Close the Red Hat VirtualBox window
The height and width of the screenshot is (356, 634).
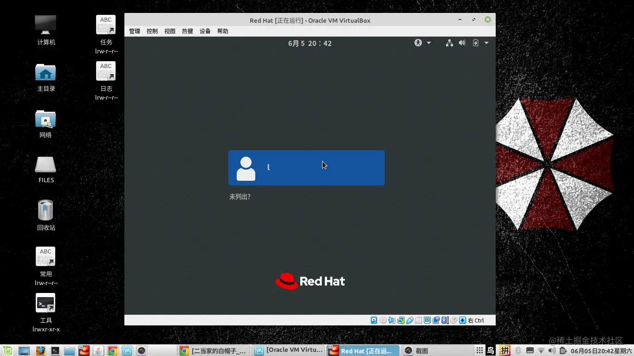click(488, 19)
